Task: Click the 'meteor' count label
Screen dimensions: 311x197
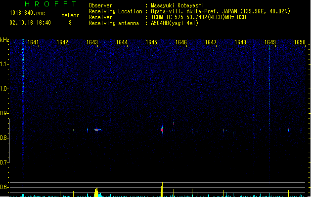Action: pos(70,15)
